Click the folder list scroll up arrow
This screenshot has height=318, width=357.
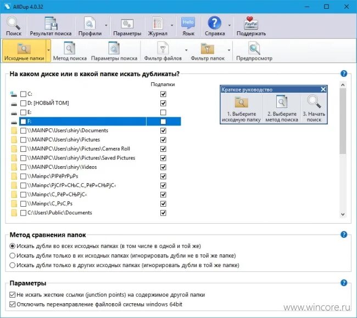(343, 85)
